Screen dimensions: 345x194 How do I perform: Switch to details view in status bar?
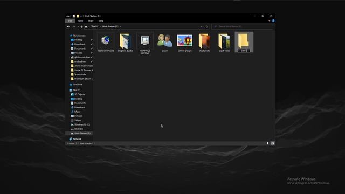268,143
